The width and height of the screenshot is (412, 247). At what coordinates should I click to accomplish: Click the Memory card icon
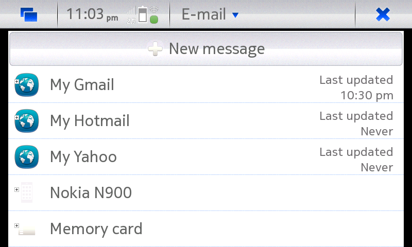tap(27, 231)
